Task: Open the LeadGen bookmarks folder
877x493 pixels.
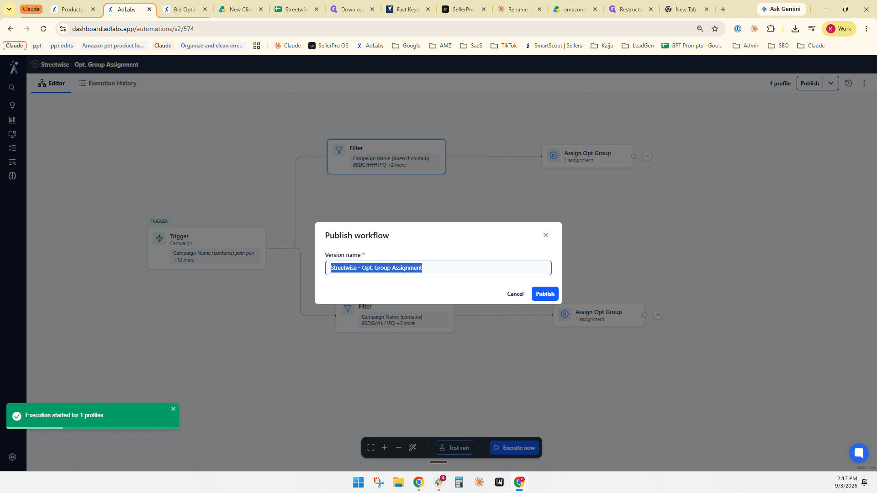Action: pos(638,46)
